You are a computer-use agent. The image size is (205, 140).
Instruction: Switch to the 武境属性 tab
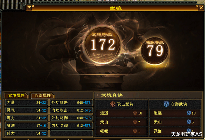16,96
